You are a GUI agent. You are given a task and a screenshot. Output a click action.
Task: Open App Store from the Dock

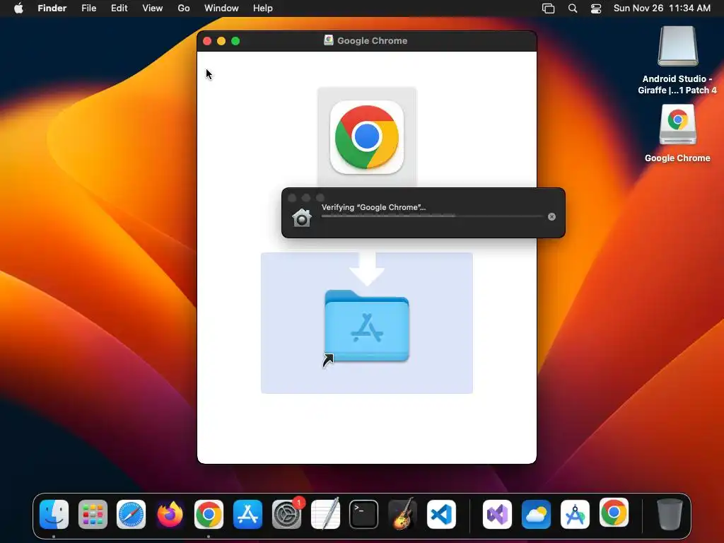point(247,514)
